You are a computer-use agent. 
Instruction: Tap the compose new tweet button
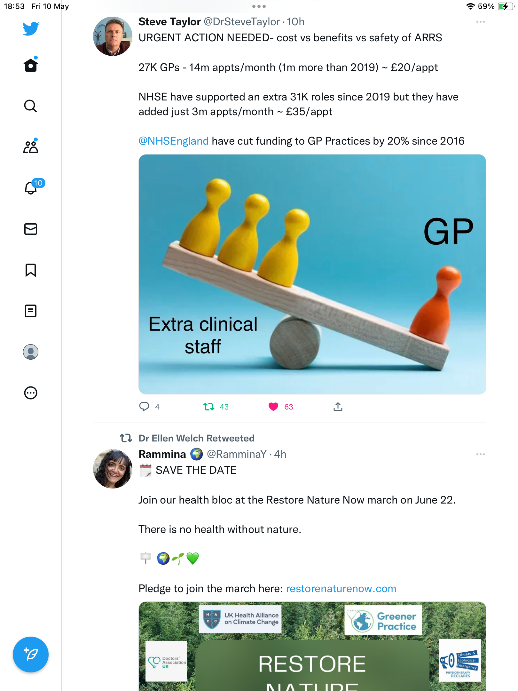tap(31, 655)
